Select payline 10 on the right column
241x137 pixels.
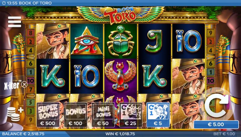211,81
